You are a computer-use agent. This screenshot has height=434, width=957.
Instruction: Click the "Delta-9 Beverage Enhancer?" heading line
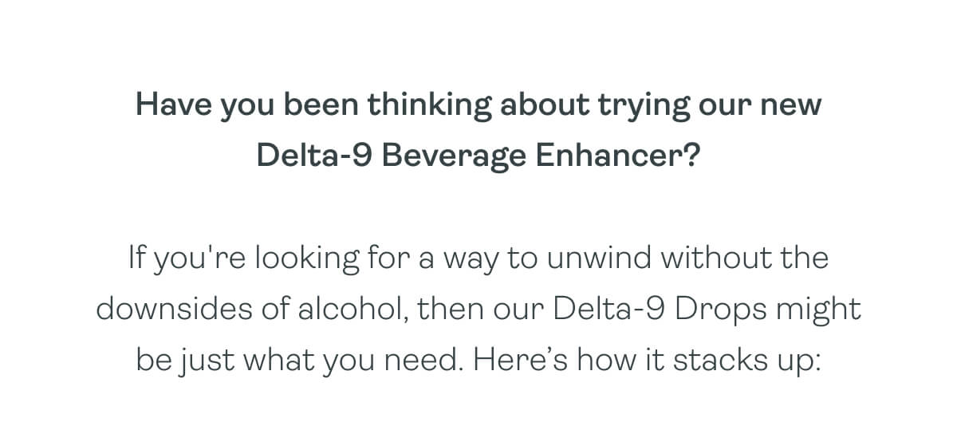pyautogui.click(x=478, y=156)
